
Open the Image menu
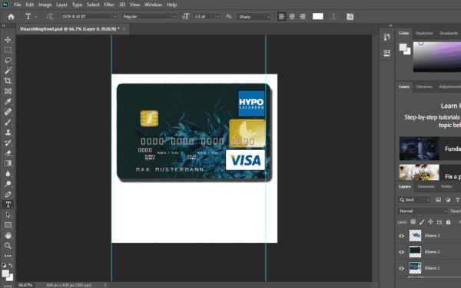pos(45,5)
